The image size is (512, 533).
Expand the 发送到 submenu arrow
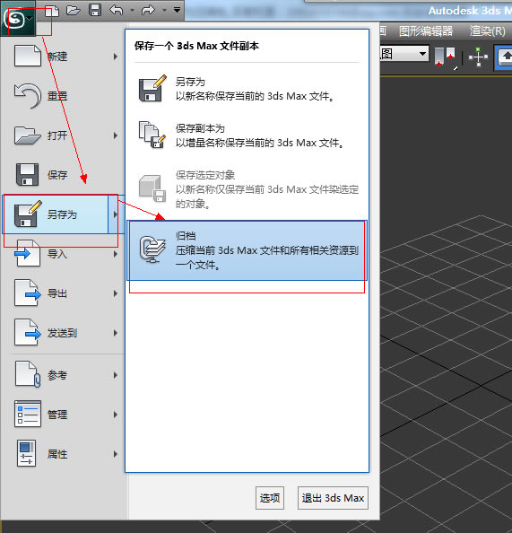(x=116, y=333)
